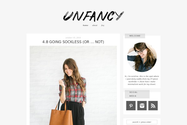Open the RSS feed icon
Image resolution: width=187 pixels, height=125 pixels.
(153, 106)
